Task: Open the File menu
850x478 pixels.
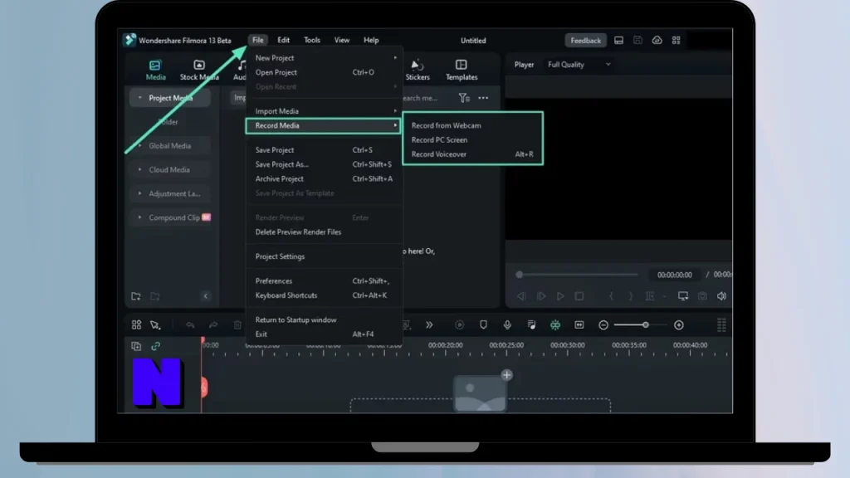Action: point(257,40)
